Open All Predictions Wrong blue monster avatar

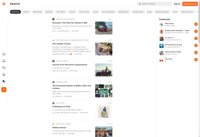click(x=162, y=46)
